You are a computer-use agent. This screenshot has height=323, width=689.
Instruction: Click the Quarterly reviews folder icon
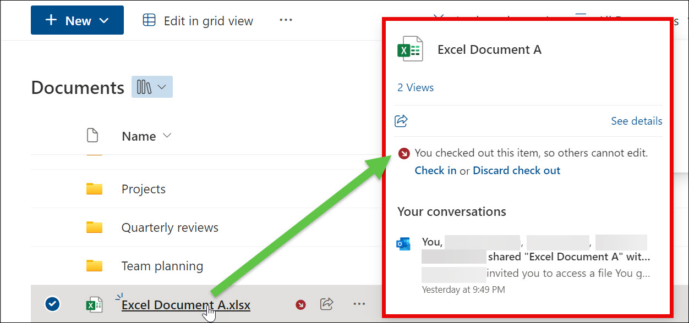pyautogui.click(x=94, y=227)
